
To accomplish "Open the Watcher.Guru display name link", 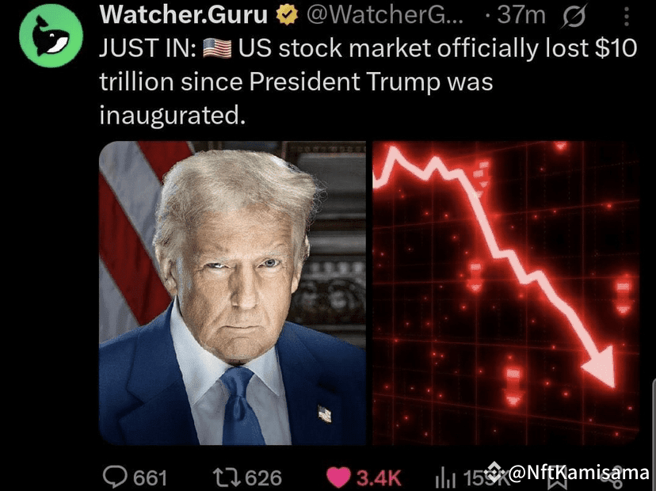I will click(x=183, y=15).
